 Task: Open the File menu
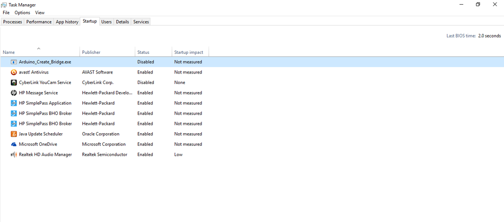click(x=6, y=13)
